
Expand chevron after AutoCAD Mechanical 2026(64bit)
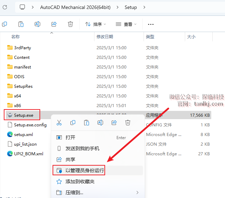point(117,7)
